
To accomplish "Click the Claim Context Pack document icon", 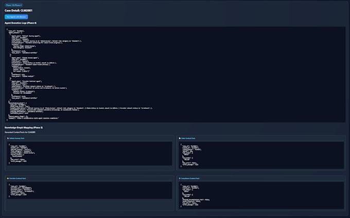I will point(180,139).
